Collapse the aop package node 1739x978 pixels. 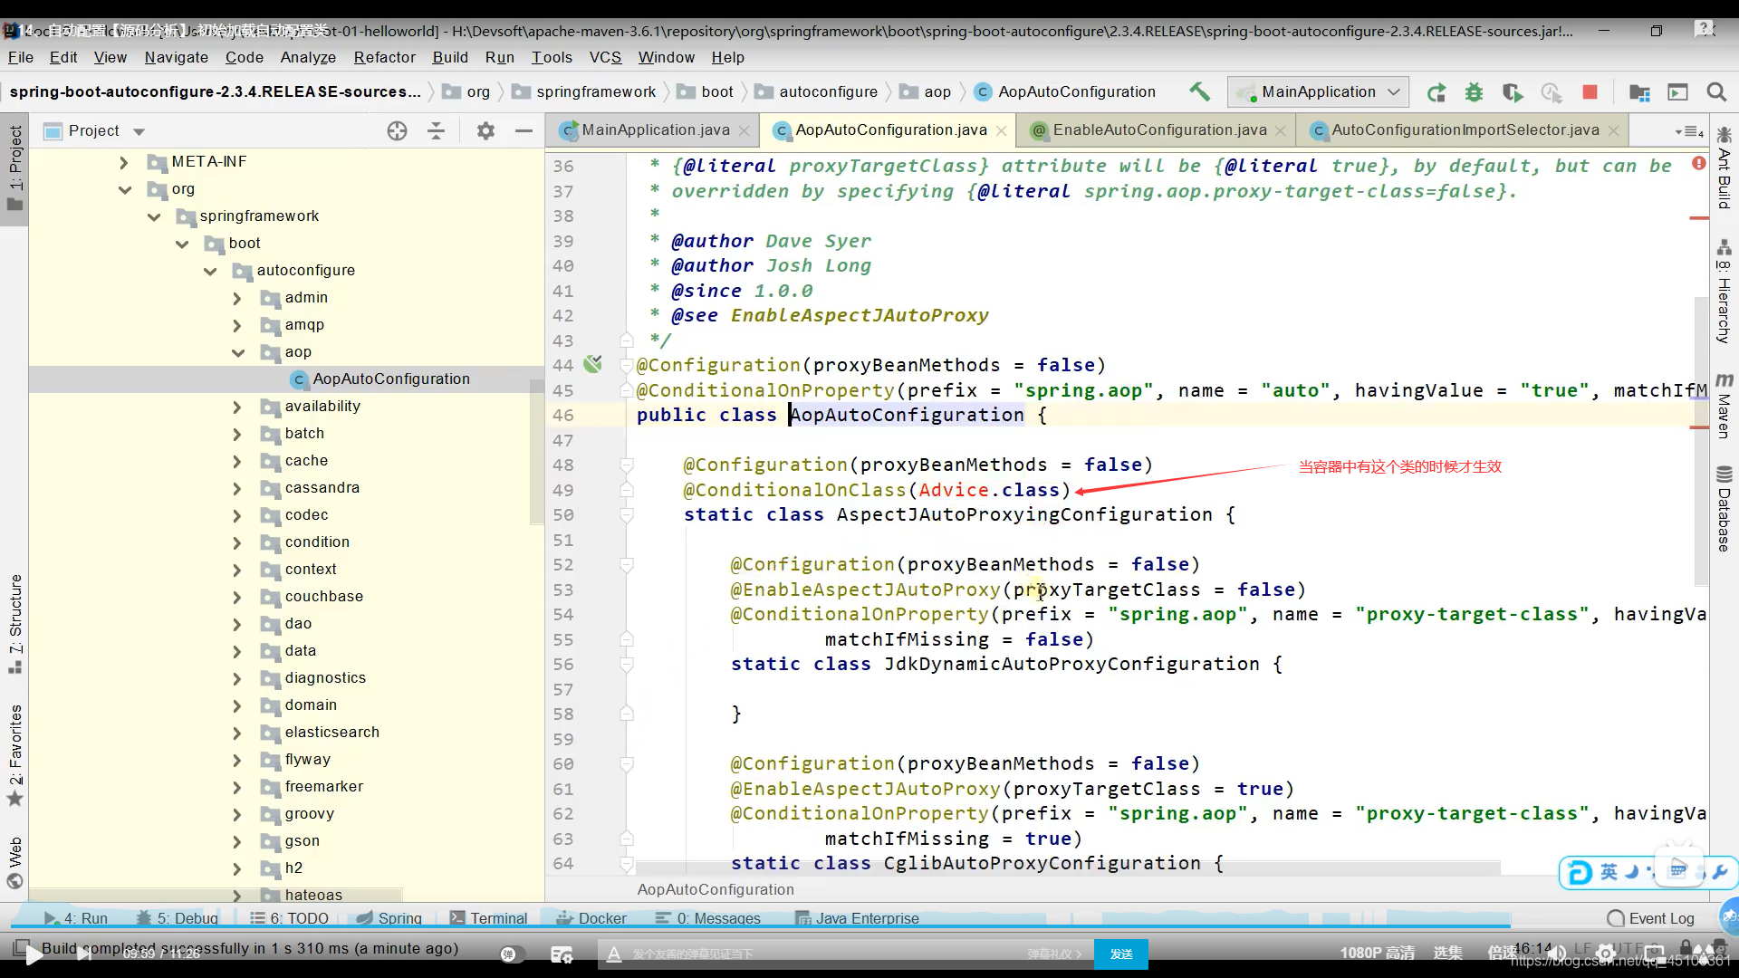pyautogui.click(x=238, y=352)
